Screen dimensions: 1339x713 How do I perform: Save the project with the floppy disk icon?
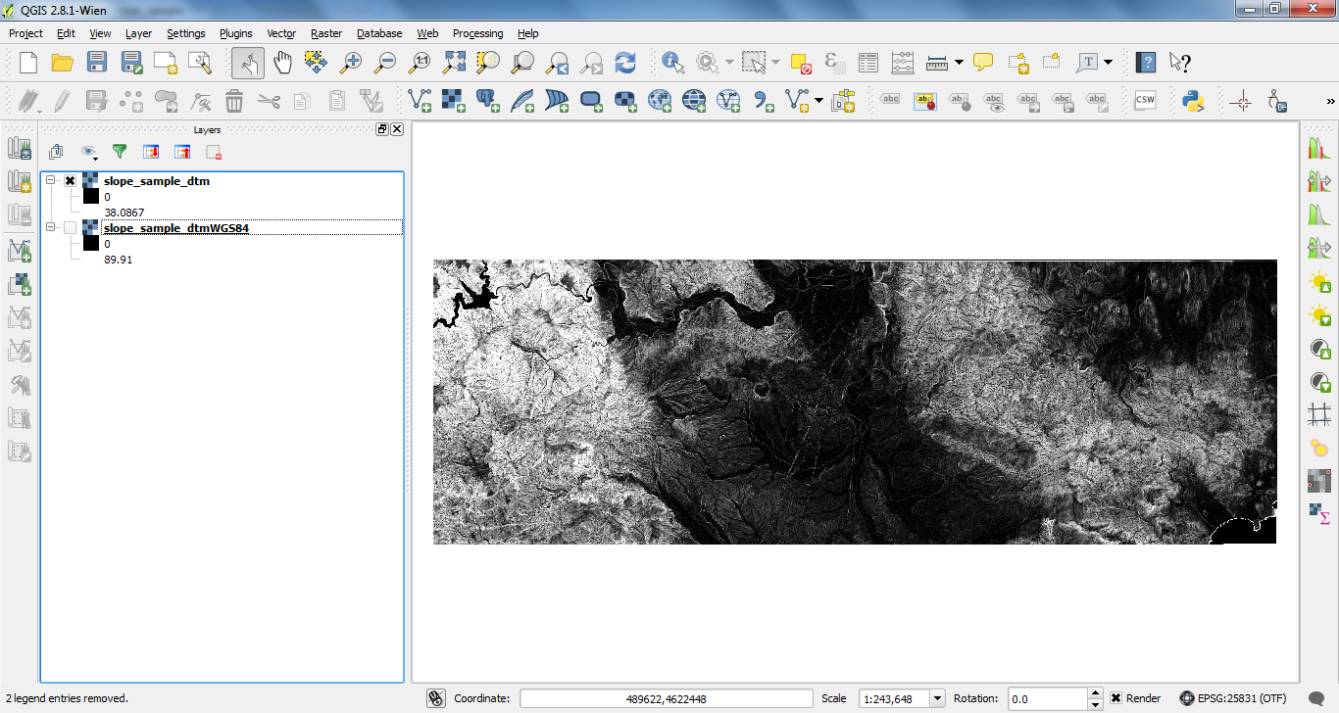point(97,63)
